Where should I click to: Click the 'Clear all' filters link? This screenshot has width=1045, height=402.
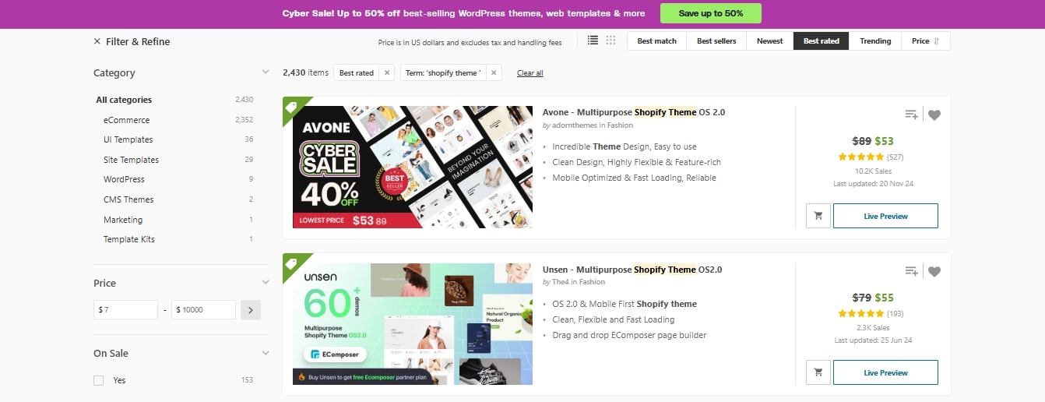tap(530, 73)
